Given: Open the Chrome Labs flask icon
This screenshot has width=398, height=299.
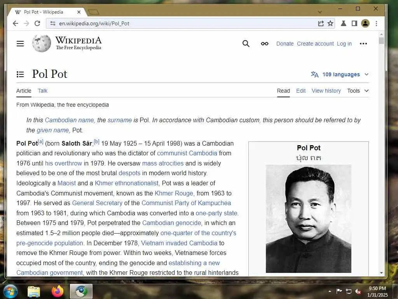Looking at the screenshot, I should [x=344, y=23].
